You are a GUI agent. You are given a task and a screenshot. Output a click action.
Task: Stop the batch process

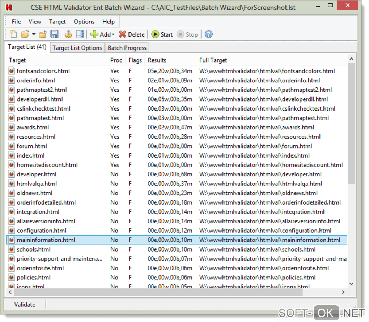click(187, 34)
